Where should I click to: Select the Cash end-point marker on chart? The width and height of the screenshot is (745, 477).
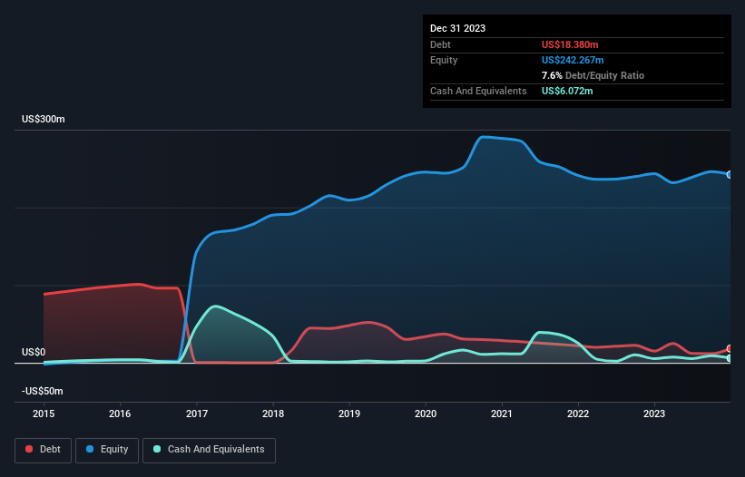[x=730, y=358]
